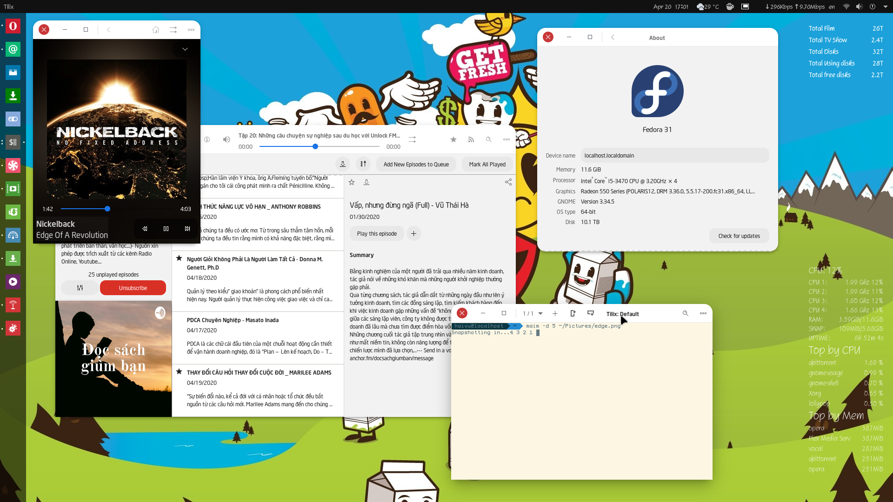Click the Device name field in About
Viewport: 893px width, 502px height.
click(675, 155)
